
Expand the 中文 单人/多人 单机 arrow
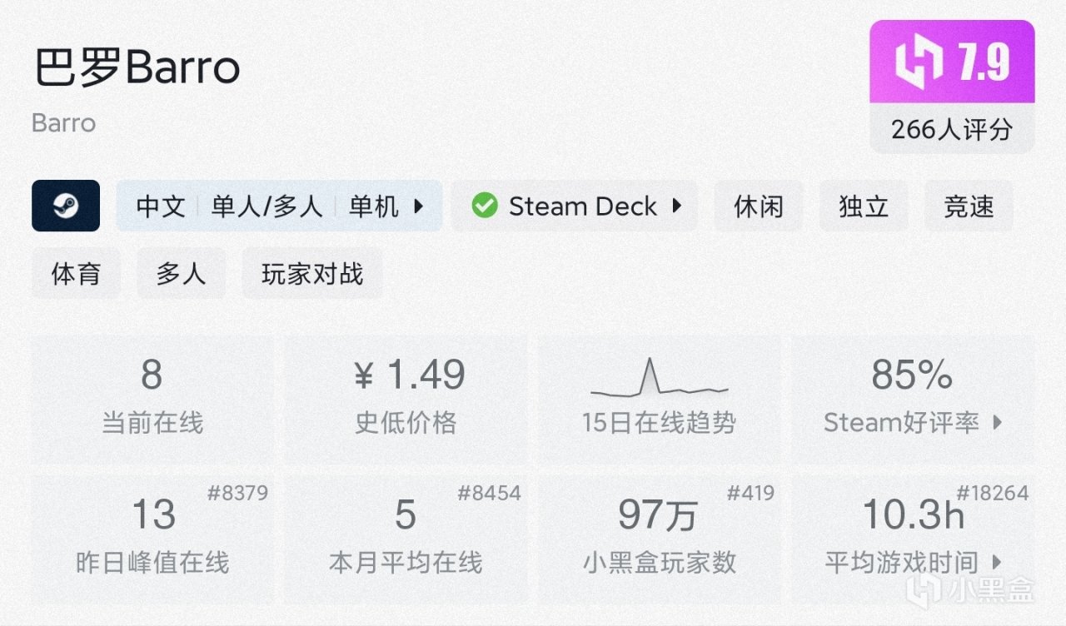(419, 206)
